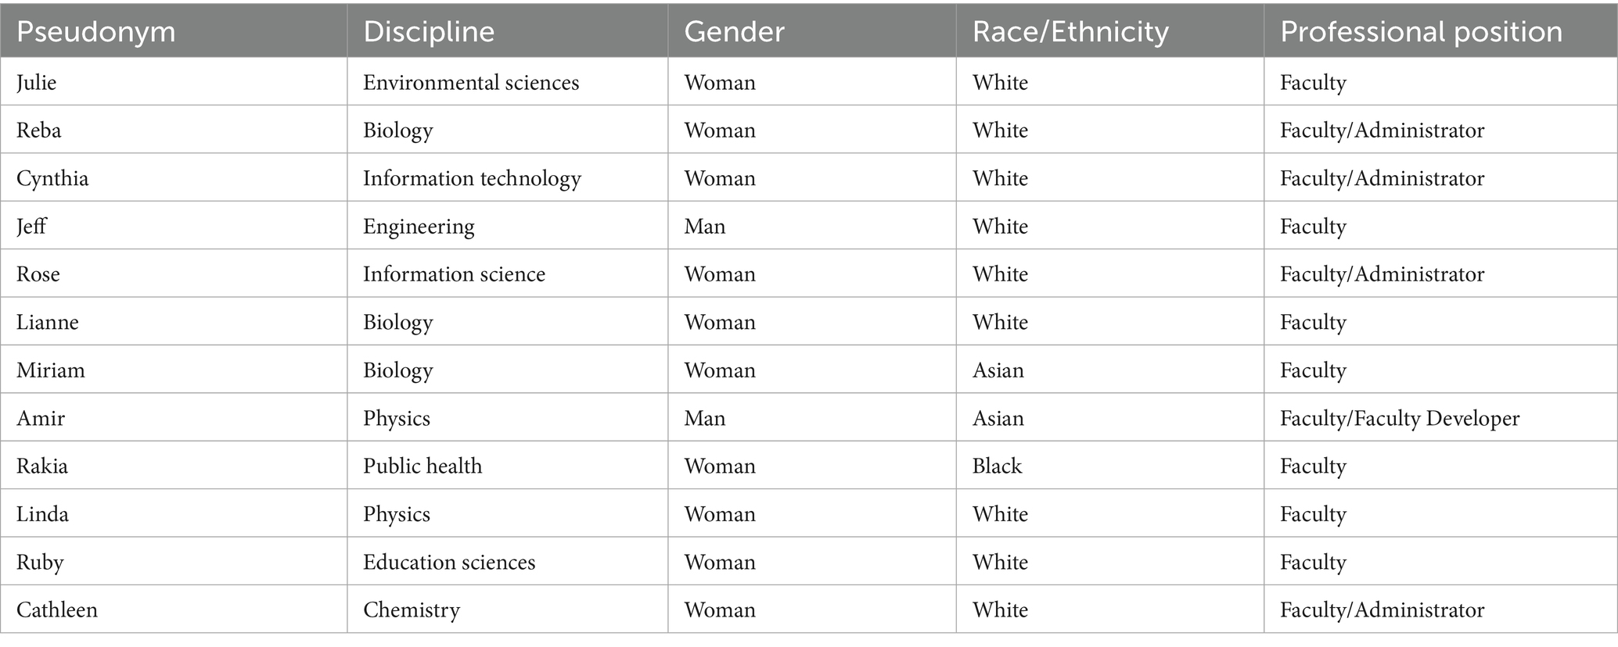Click the Information science cell
The height and width of the screenshot is (647, 1618).
508,273
